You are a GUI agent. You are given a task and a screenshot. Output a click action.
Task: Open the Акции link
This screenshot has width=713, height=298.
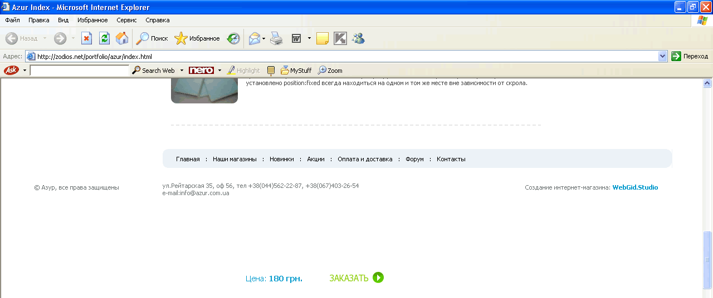[316, 159]
